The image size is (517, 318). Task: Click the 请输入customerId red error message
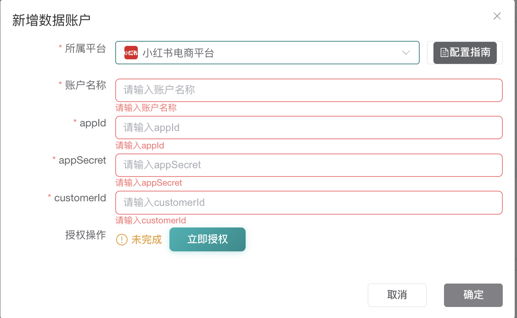(151, 221)
